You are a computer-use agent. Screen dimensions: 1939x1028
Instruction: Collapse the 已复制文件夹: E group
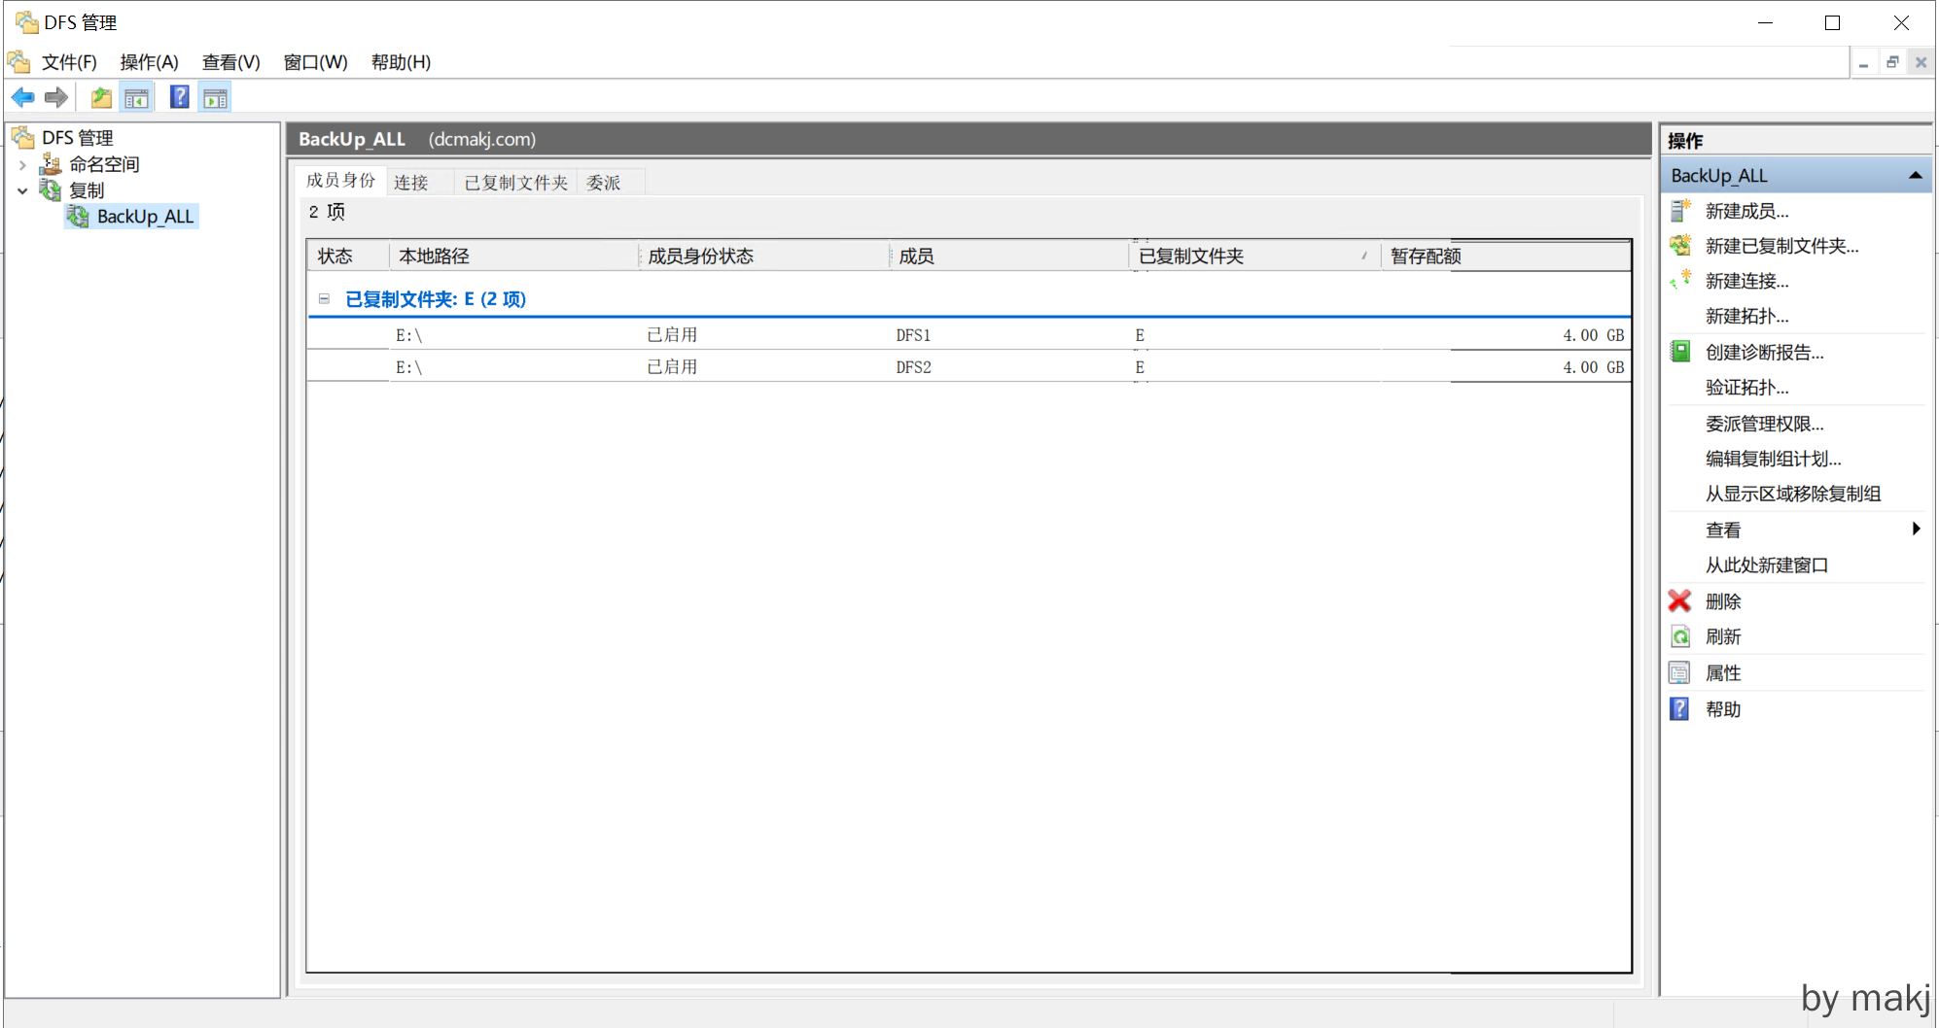pyautogui.click(x=324, y=299)
